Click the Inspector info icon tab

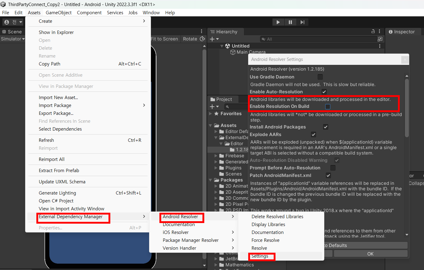pos(391,32)
